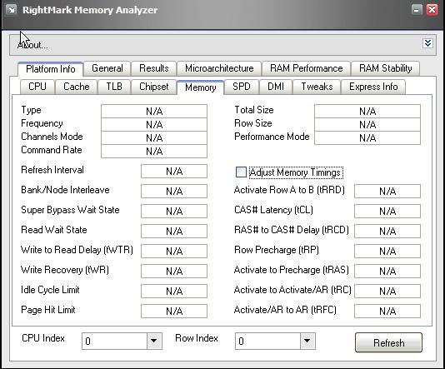
Task: Enable the Adjust Memory Timings checkbox
Action: (241, 172)
